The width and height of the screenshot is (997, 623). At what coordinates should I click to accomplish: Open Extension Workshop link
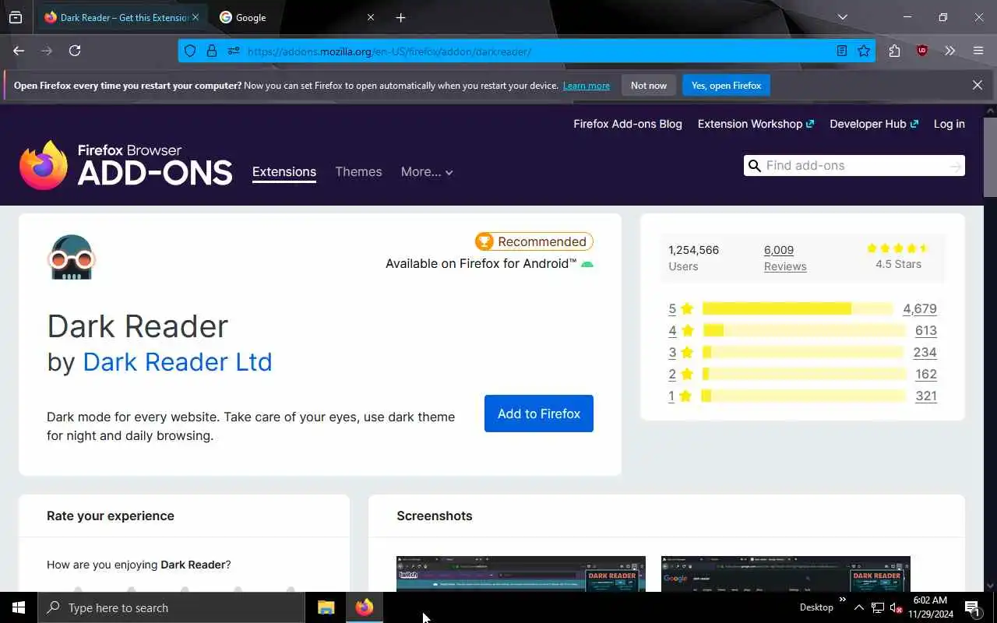point(756,124)
